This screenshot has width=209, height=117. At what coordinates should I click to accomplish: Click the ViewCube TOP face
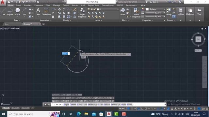(x=198, y=39)
